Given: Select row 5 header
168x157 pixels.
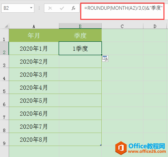Looking at the screenshot, I should pyautogui.click(x=4, y=87).
